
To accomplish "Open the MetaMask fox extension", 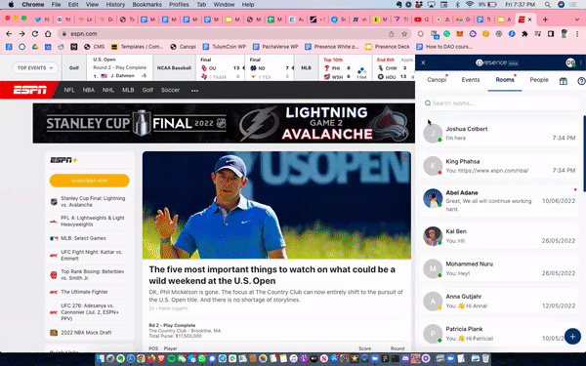I will (460, 34).
